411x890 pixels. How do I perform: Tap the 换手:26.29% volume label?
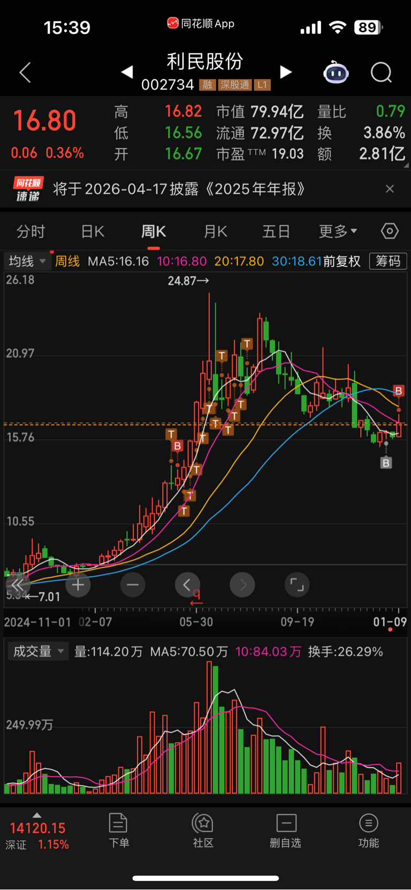[346, 651]
